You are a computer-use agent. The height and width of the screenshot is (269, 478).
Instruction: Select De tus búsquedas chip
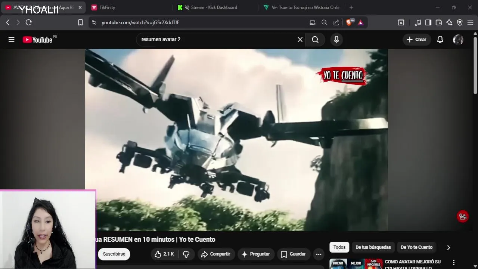point(373,247)
